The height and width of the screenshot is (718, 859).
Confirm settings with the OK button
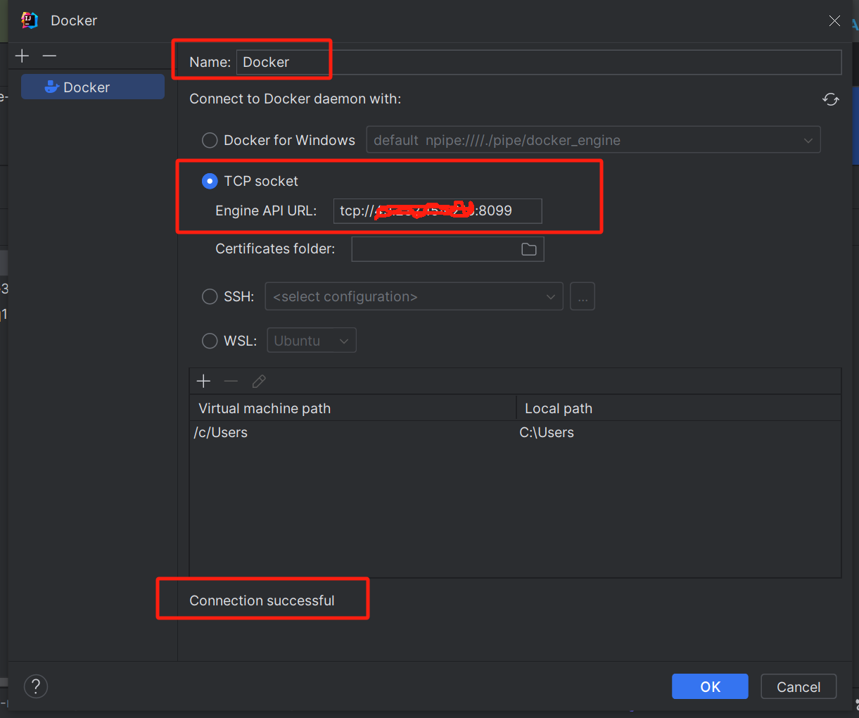click(x=710, y=686)
